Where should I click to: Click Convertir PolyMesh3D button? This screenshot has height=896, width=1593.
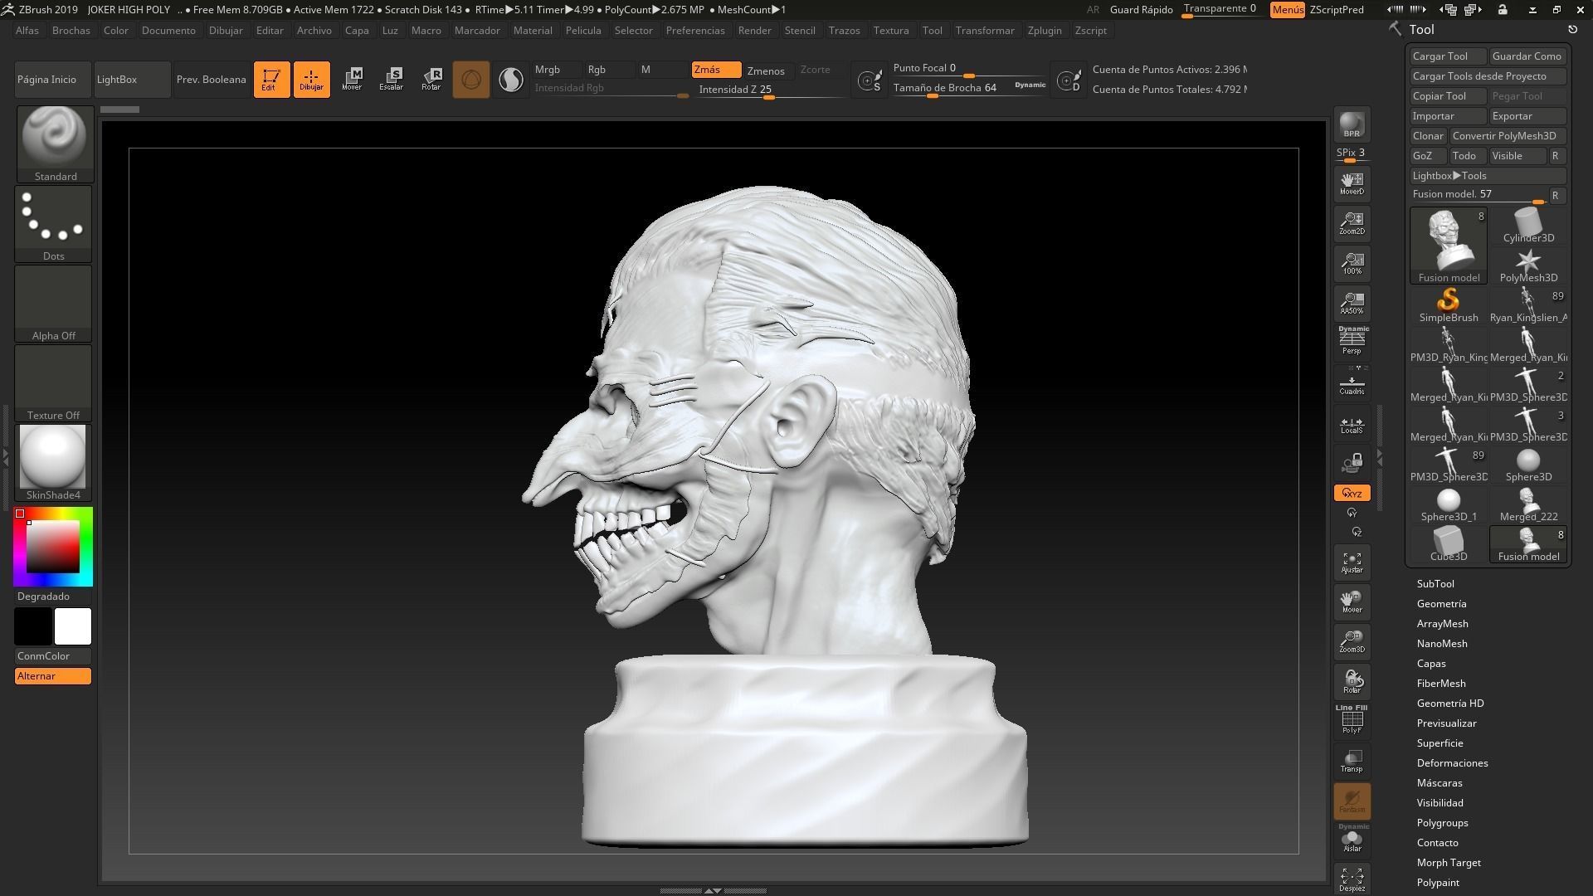coord(1508,136)
